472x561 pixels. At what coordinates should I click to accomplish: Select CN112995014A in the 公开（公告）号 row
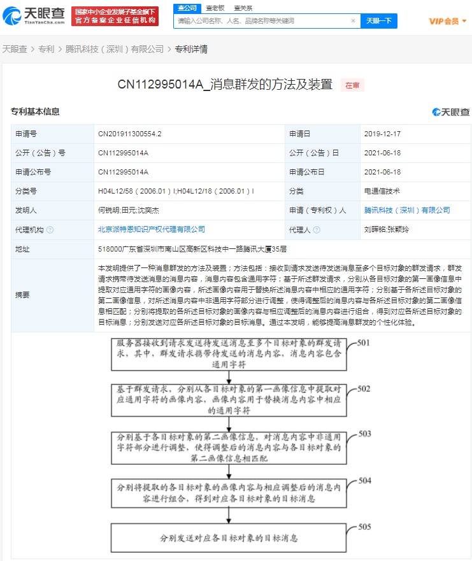pos(123,153)
